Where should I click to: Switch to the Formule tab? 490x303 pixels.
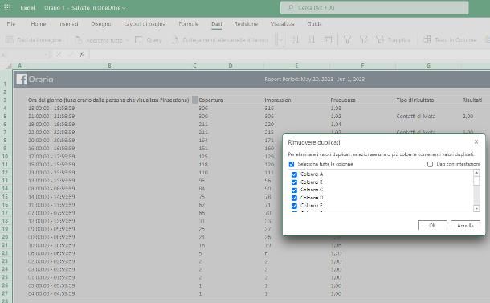tap(189, 24)
